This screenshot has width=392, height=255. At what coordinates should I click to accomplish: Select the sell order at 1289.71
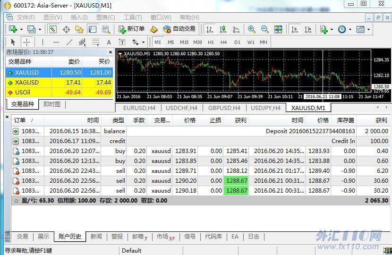click(x=201, y=171)
